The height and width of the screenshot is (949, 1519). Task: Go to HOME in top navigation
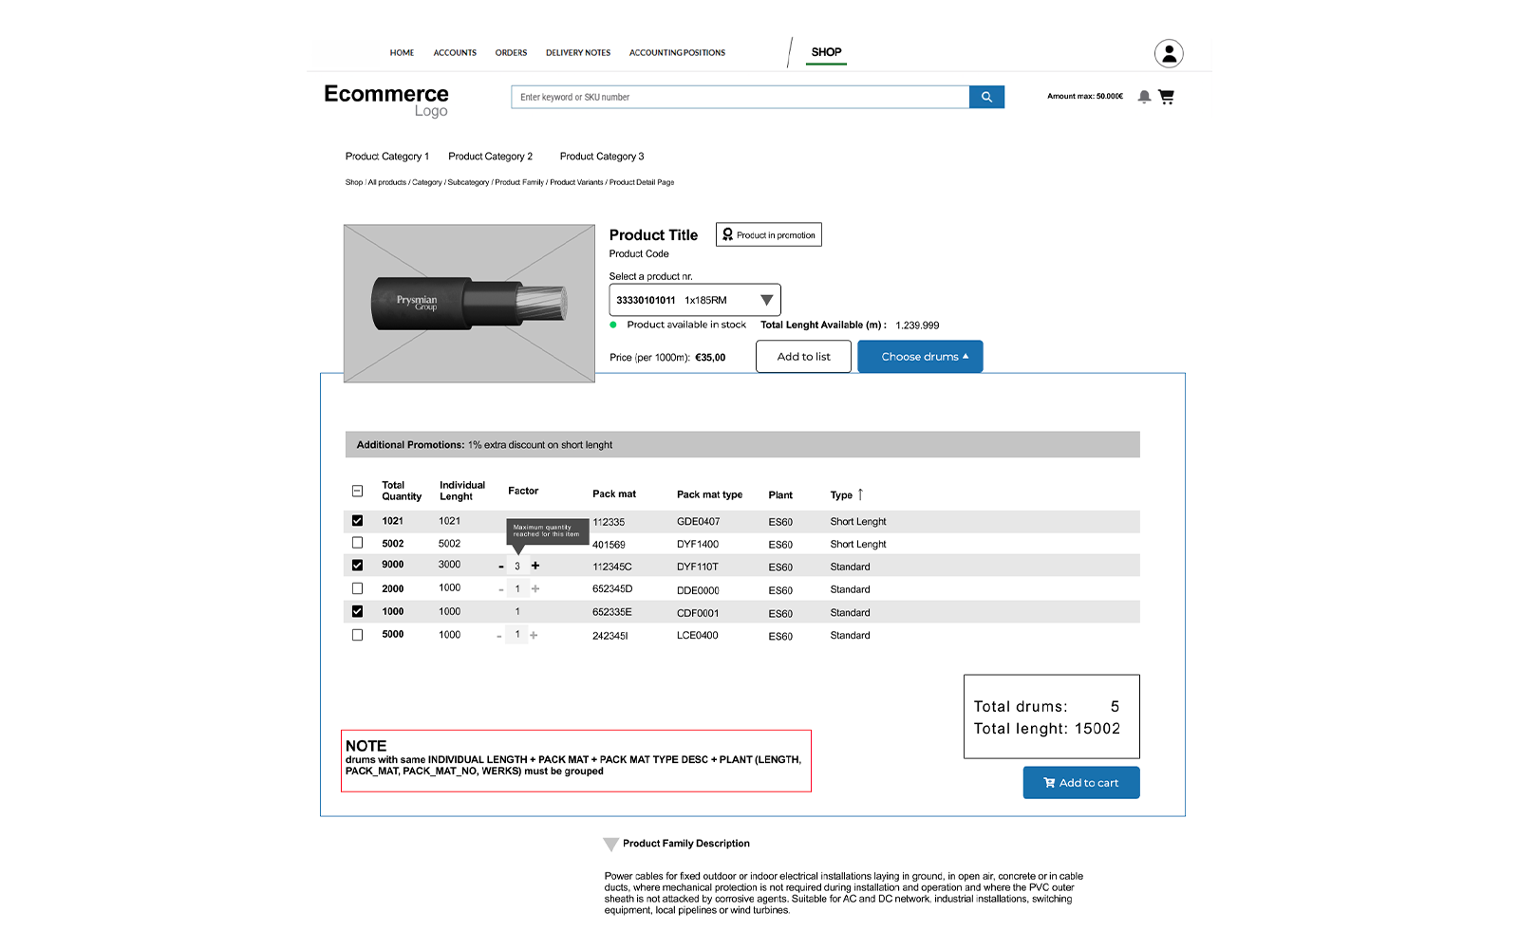click(x=402, y=53)
